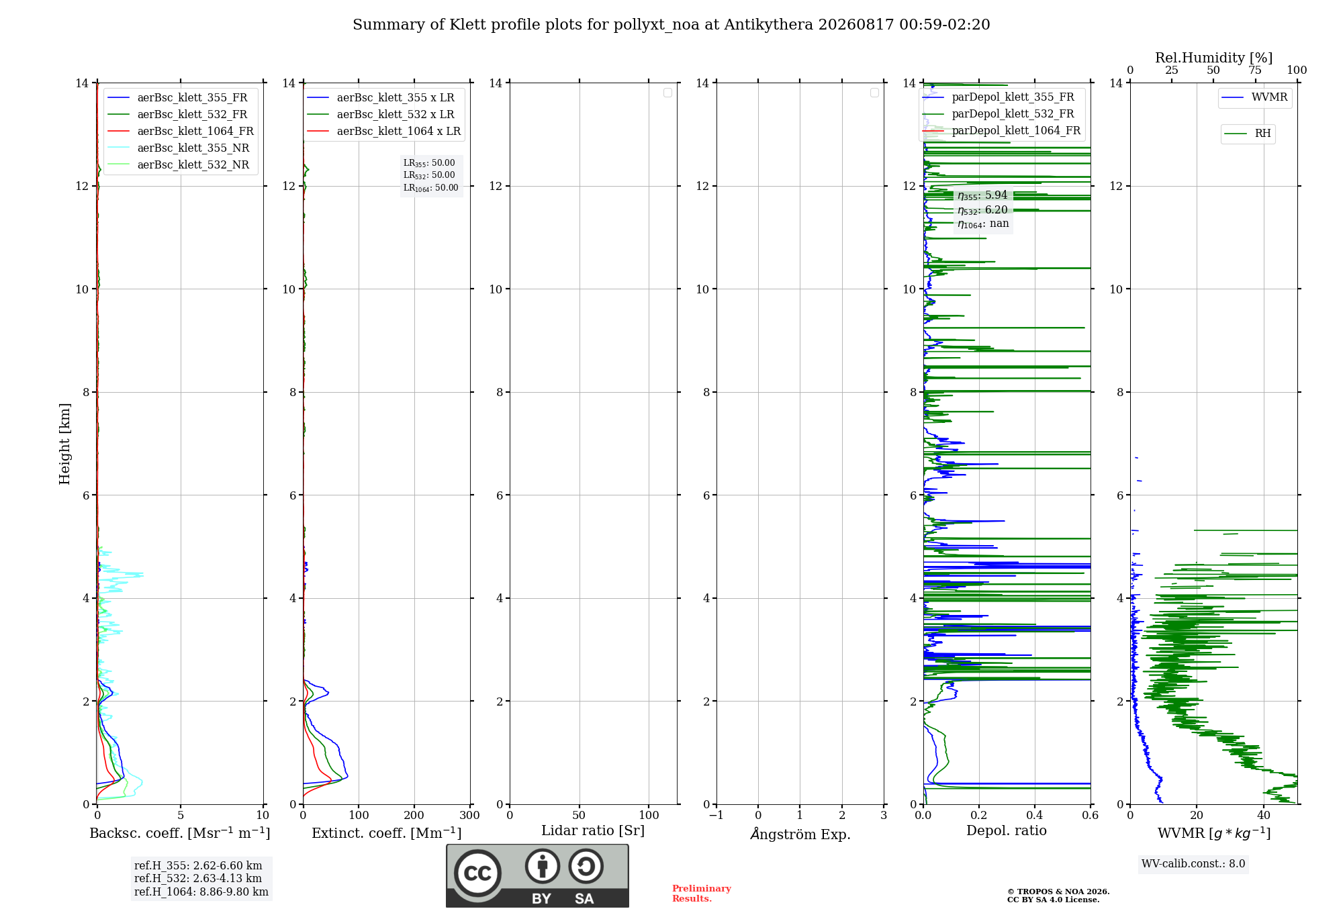Click 'ref.H_532: 2.63-4.13 km' text

coord(198,879)
